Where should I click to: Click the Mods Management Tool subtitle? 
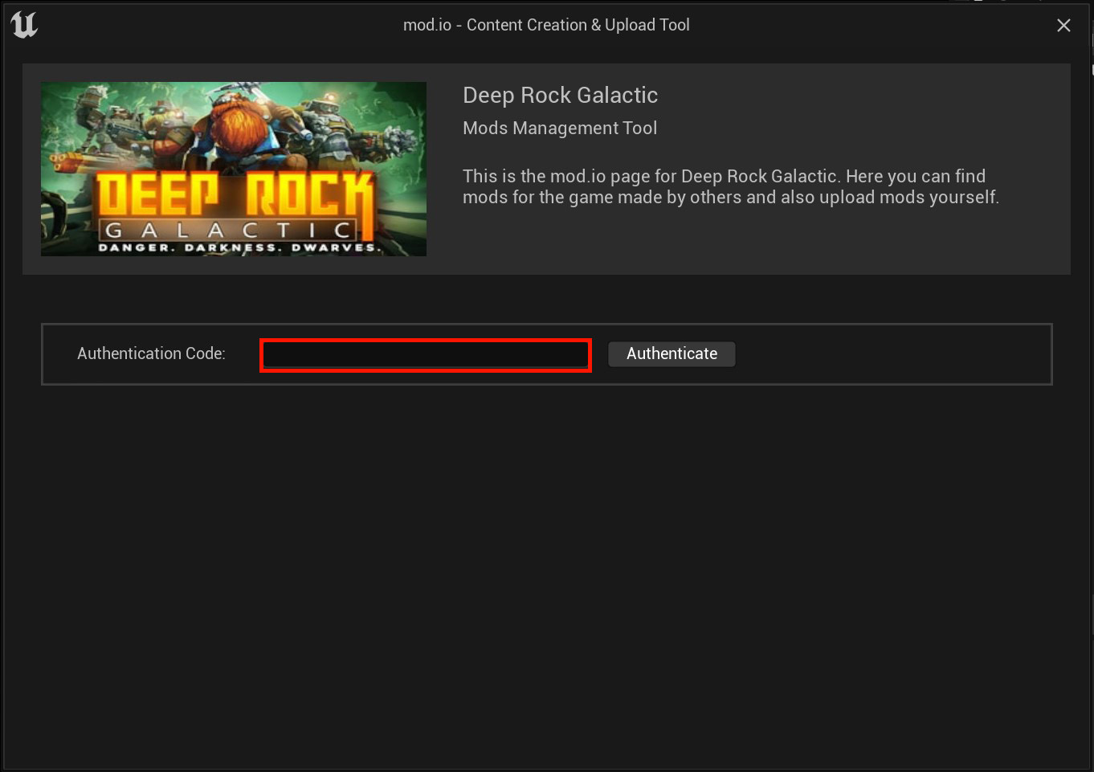click(x=560, y=129)
